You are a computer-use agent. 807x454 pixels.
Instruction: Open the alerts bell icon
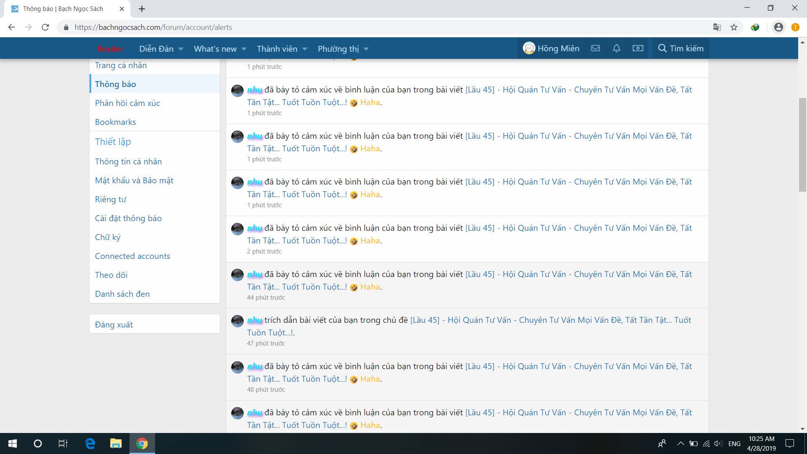(616, 48)
